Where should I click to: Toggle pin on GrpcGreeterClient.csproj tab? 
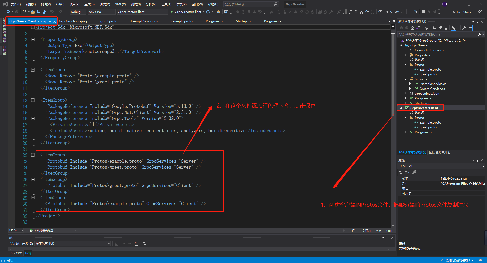(50, 21)
